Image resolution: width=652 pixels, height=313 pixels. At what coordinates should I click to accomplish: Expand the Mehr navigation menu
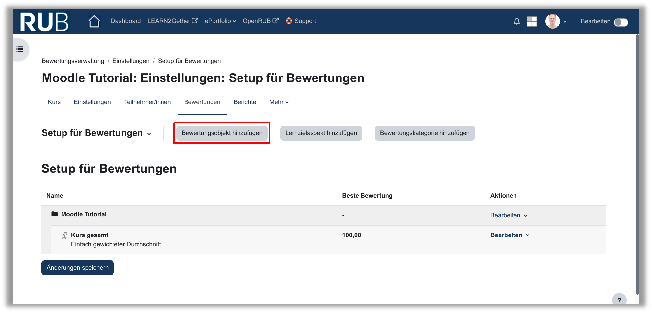click(x=279, y=102)
